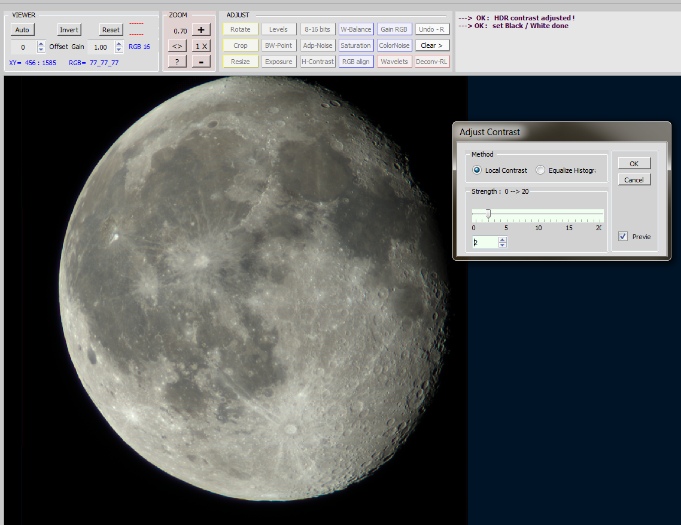
Task: Confirm contrast with the OK button
Action: point(634,164)
